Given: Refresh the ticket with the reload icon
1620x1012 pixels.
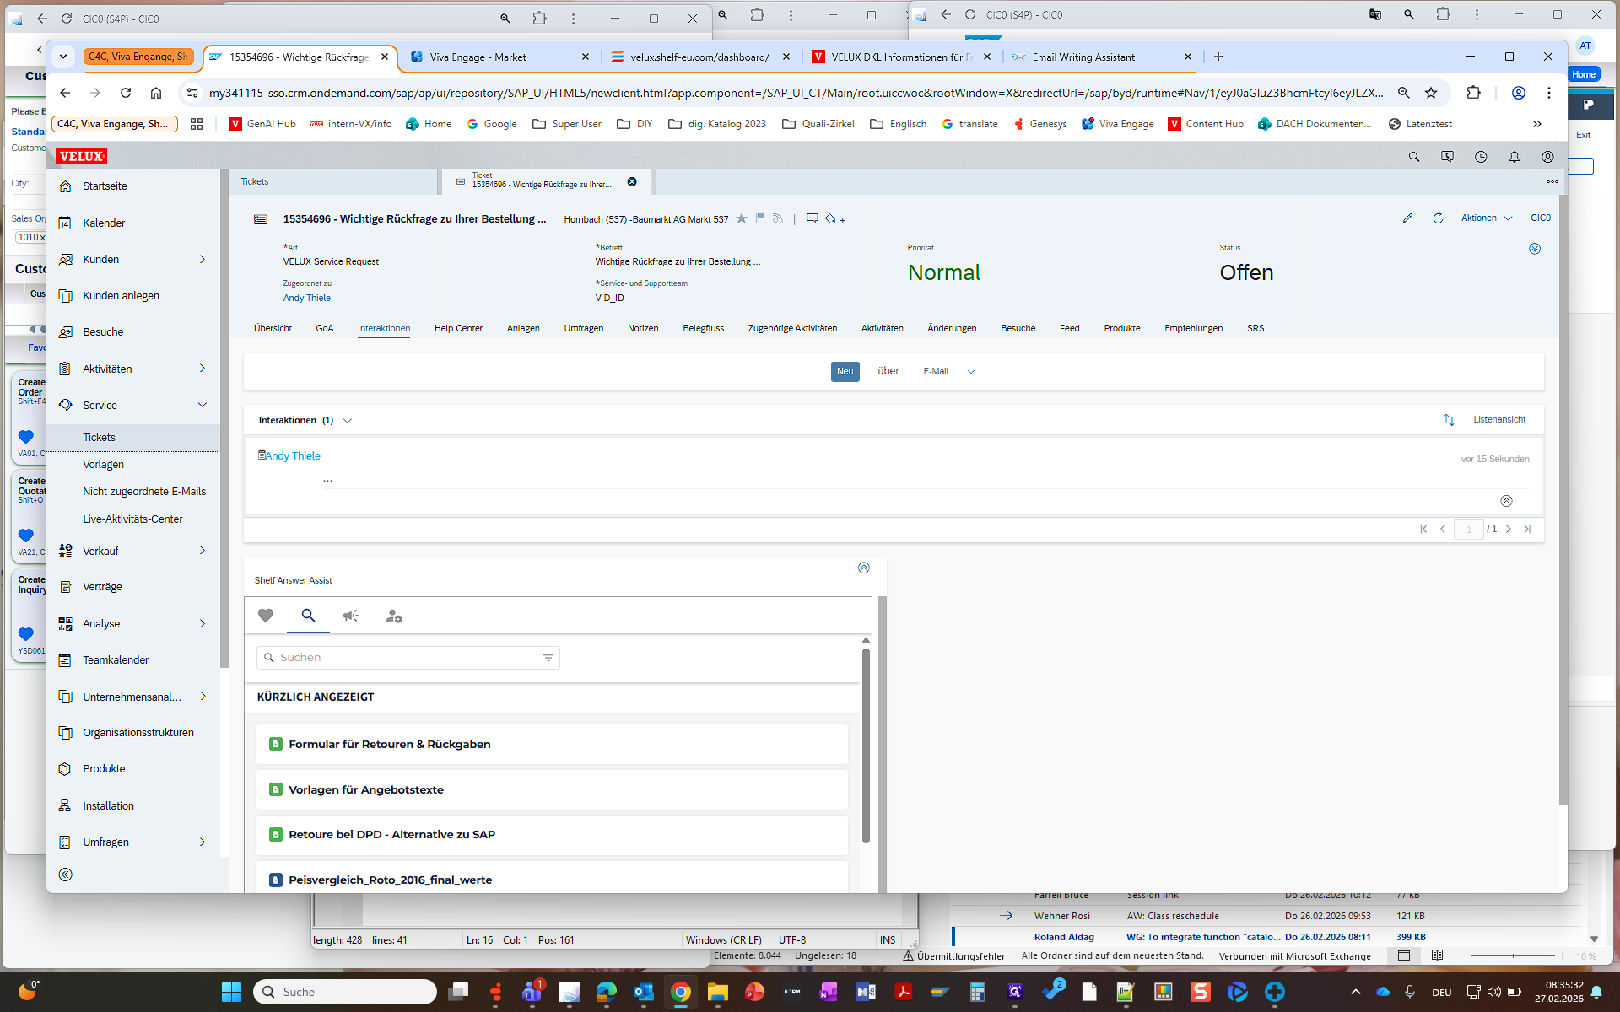Looking at the screenshot, I should pos(1438,218).
